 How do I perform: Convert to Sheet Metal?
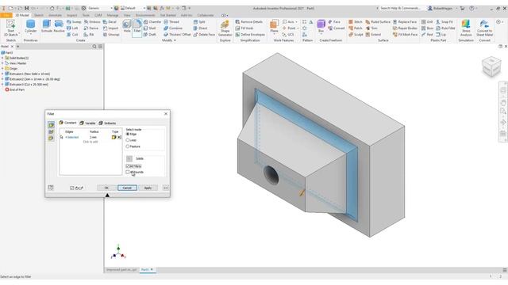tap(484, 28)
